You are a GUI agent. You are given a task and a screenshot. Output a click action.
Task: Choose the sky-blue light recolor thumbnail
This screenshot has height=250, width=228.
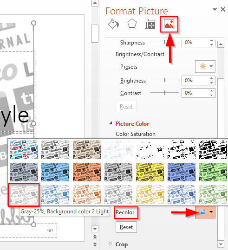pos(55,194)
